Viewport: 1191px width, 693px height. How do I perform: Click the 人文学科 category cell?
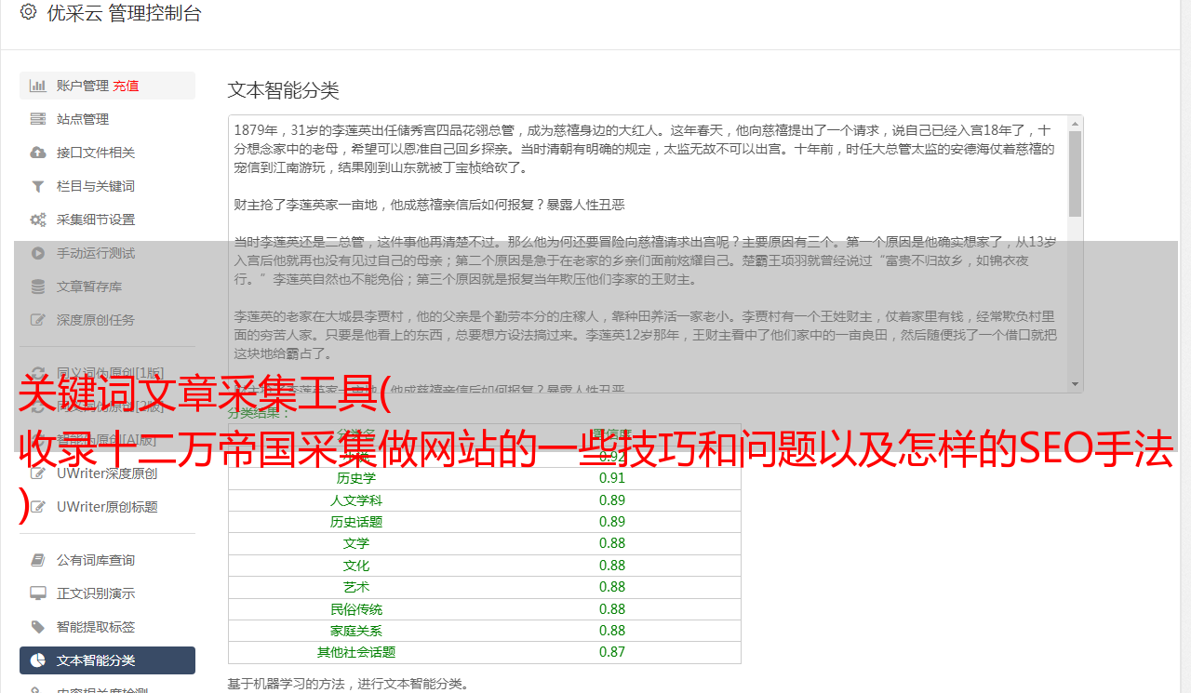356,500
